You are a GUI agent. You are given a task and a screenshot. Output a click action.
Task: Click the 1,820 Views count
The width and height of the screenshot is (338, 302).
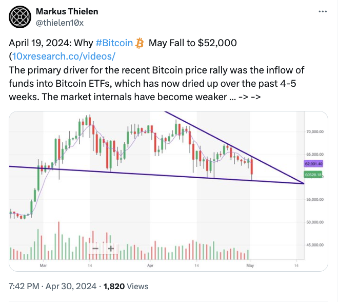pos(126,287)
